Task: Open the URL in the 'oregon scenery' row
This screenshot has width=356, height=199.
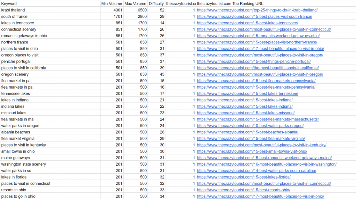Action: 260,74
